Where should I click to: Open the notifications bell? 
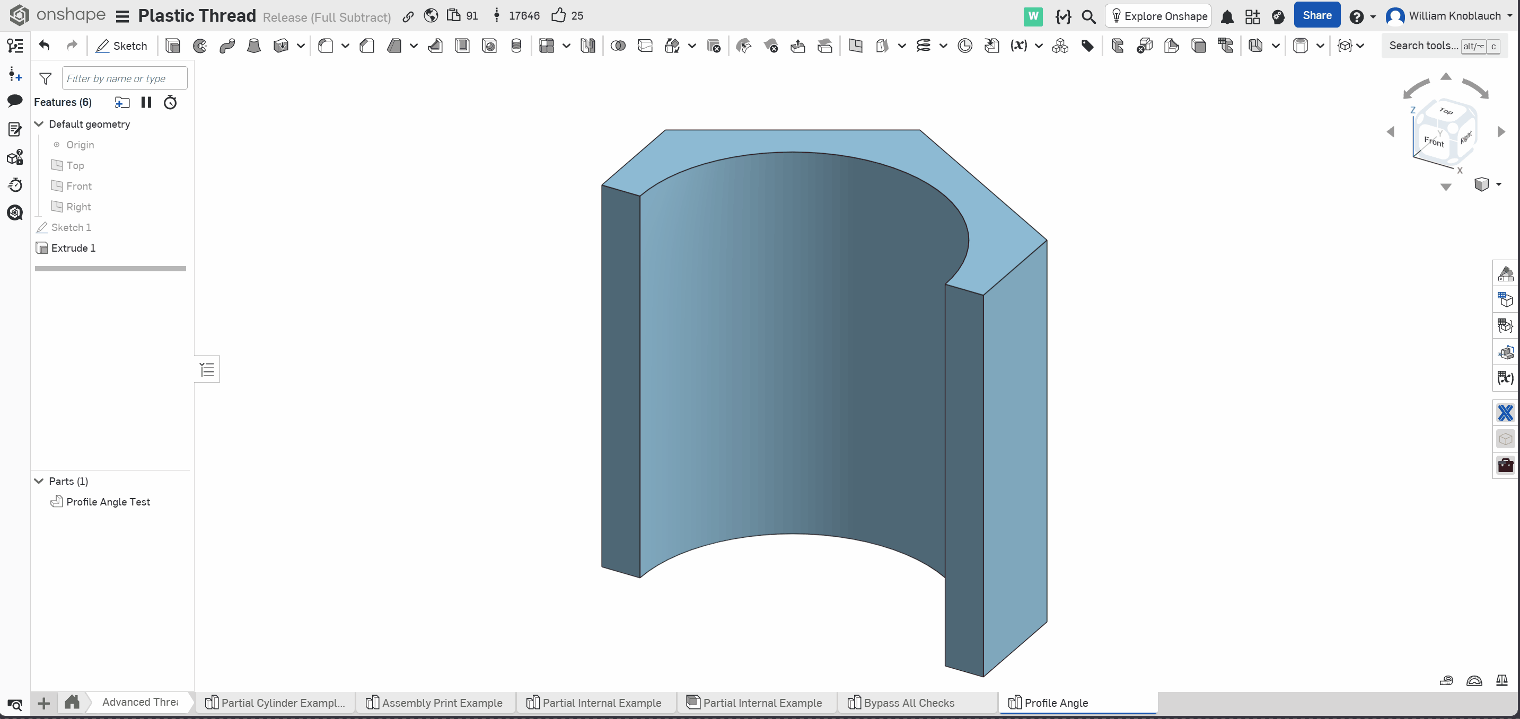click(1227, 16)
